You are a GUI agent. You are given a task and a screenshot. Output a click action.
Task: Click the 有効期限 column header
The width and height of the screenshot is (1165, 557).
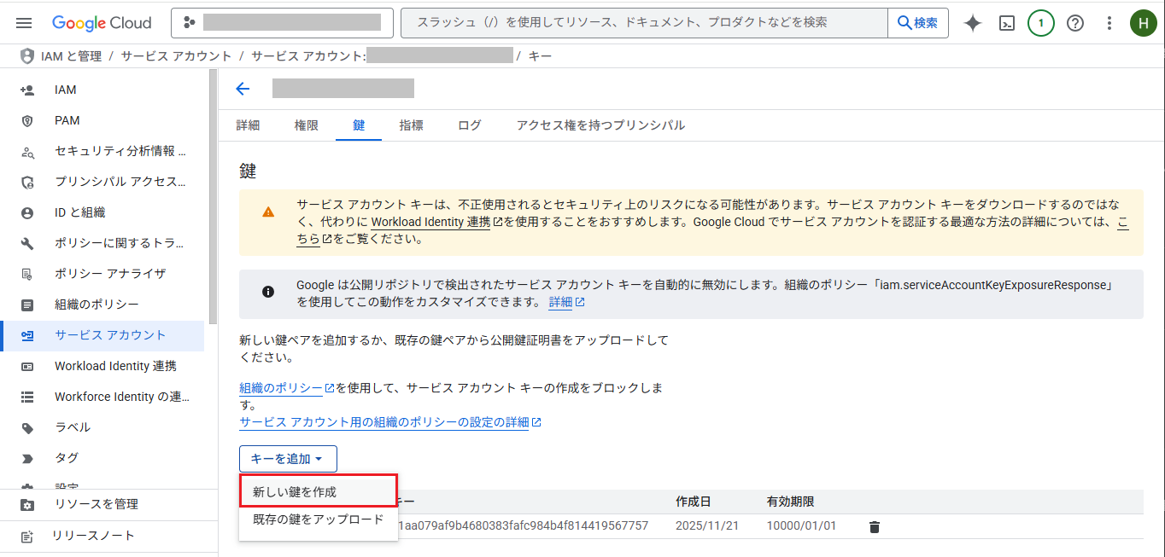click(790, 502)
